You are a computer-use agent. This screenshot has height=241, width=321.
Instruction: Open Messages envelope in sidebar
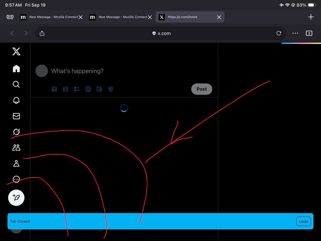coord(16,116)
